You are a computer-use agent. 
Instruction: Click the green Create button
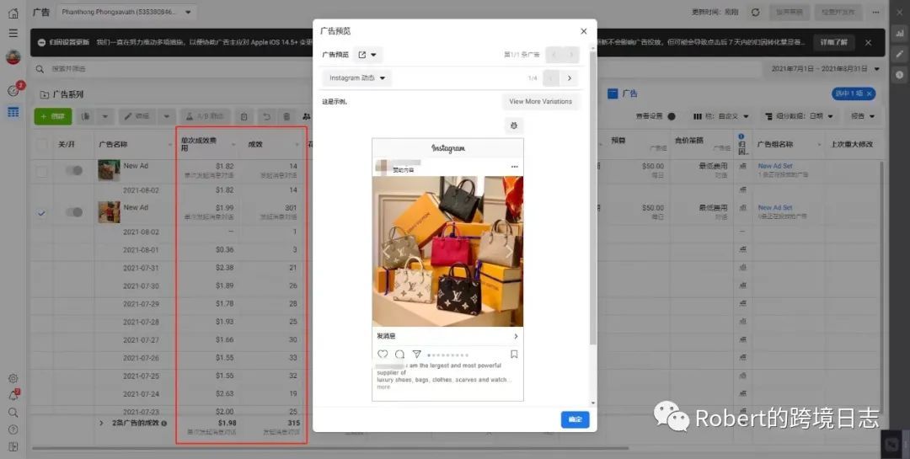53,116
